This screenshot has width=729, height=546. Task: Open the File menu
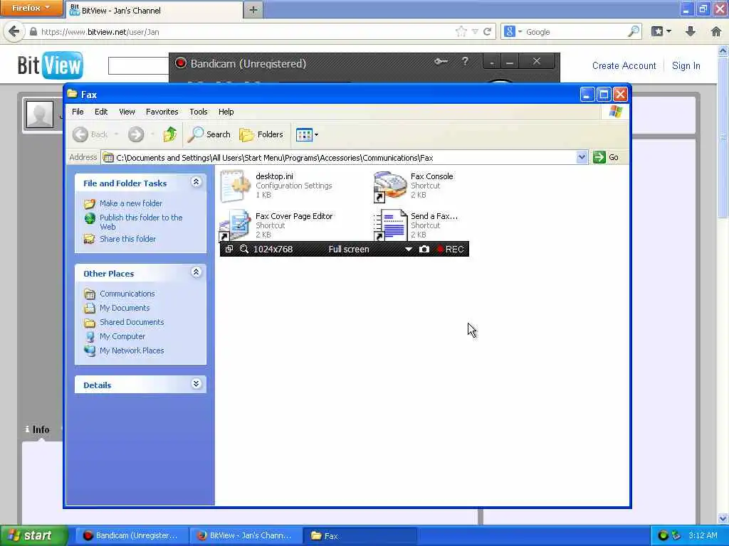78,112
